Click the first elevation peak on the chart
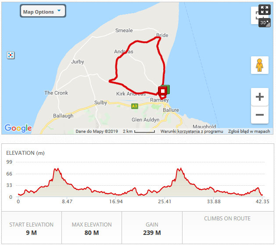Screen dimensions: 276x245 [x=56, y=169]
